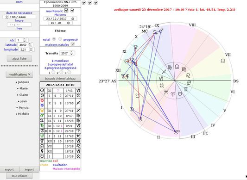Click the green Saturn glyph in the table
247x180 pixels.
coord(42,126)
